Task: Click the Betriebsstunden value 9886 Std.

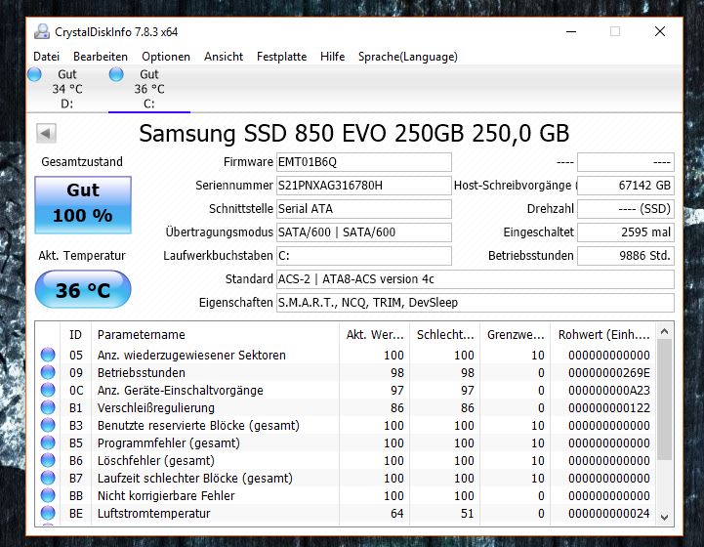Action: coord(626,256)
